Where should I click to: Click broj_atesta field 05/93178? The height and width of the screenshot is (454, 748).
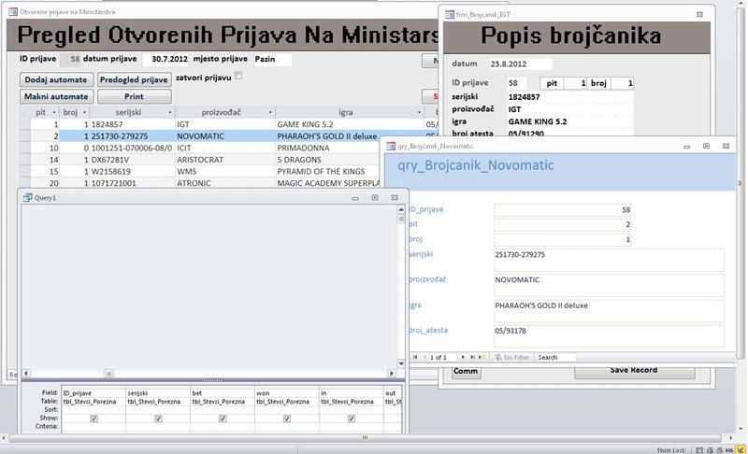tap(610, 336)
